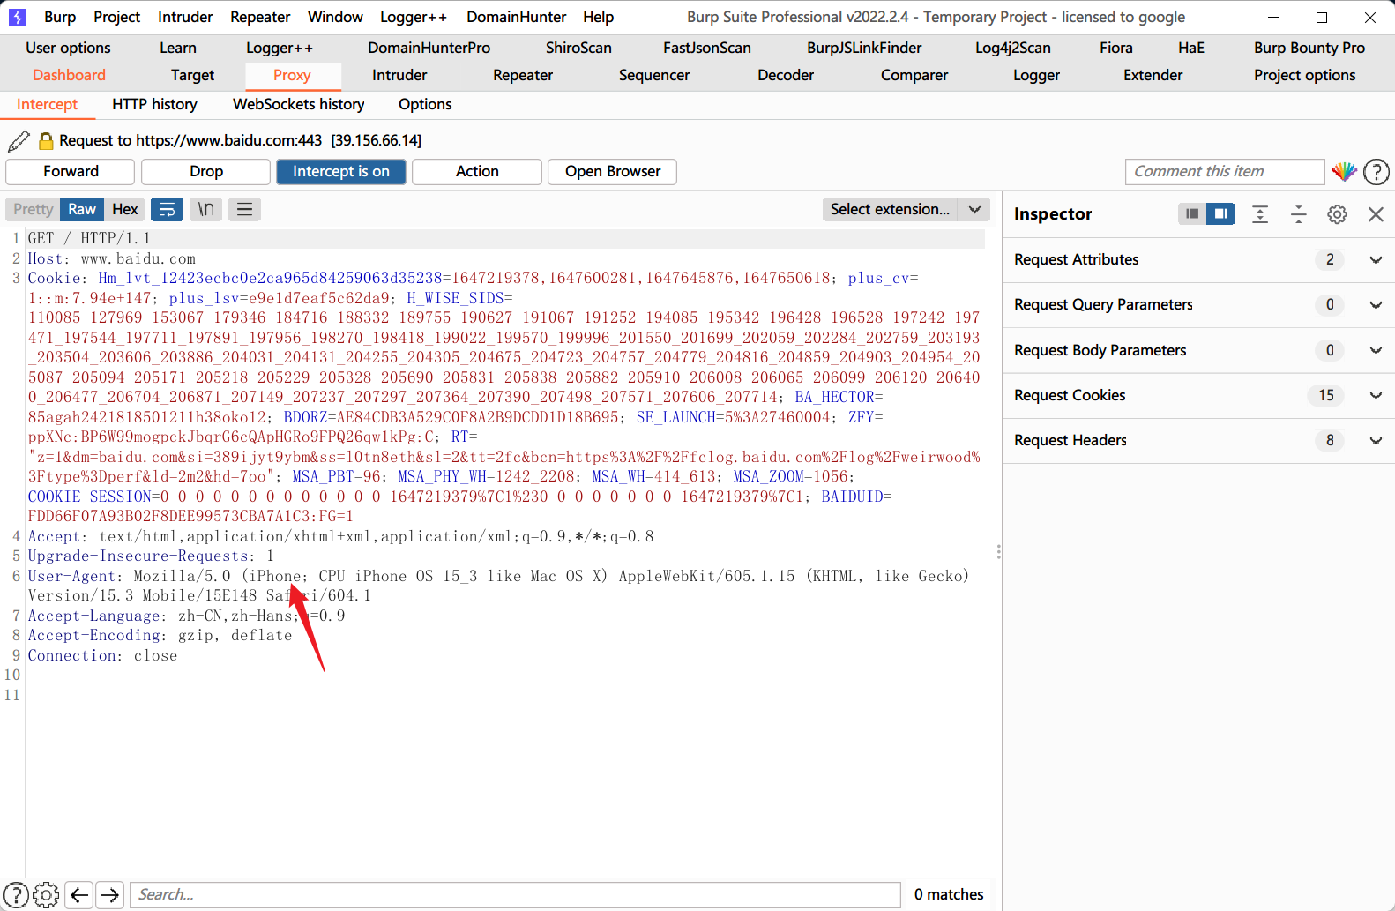Click the Comment this item field
Image resolution: width=1395 pixels, height=911 pixels.
(x=1225, y=171)
